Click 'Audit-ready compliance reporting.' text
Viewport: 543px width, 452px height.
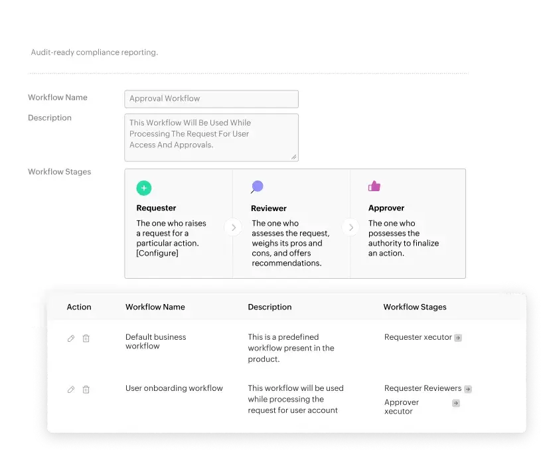click(x=94, y=52)
